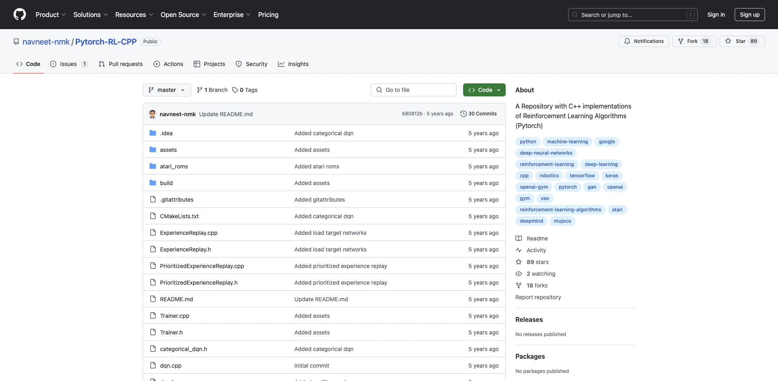Click the mujoco topic tag
Image resolution: width=778 pixels, height=381 pixels.
[562, 221]
